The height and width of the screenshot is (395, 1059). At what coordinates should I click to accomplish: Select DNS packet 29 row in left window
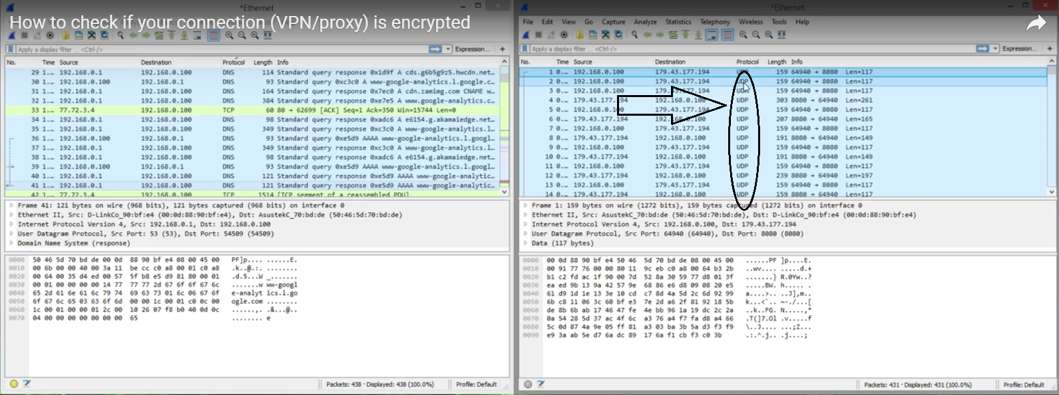tap(253, 72)
